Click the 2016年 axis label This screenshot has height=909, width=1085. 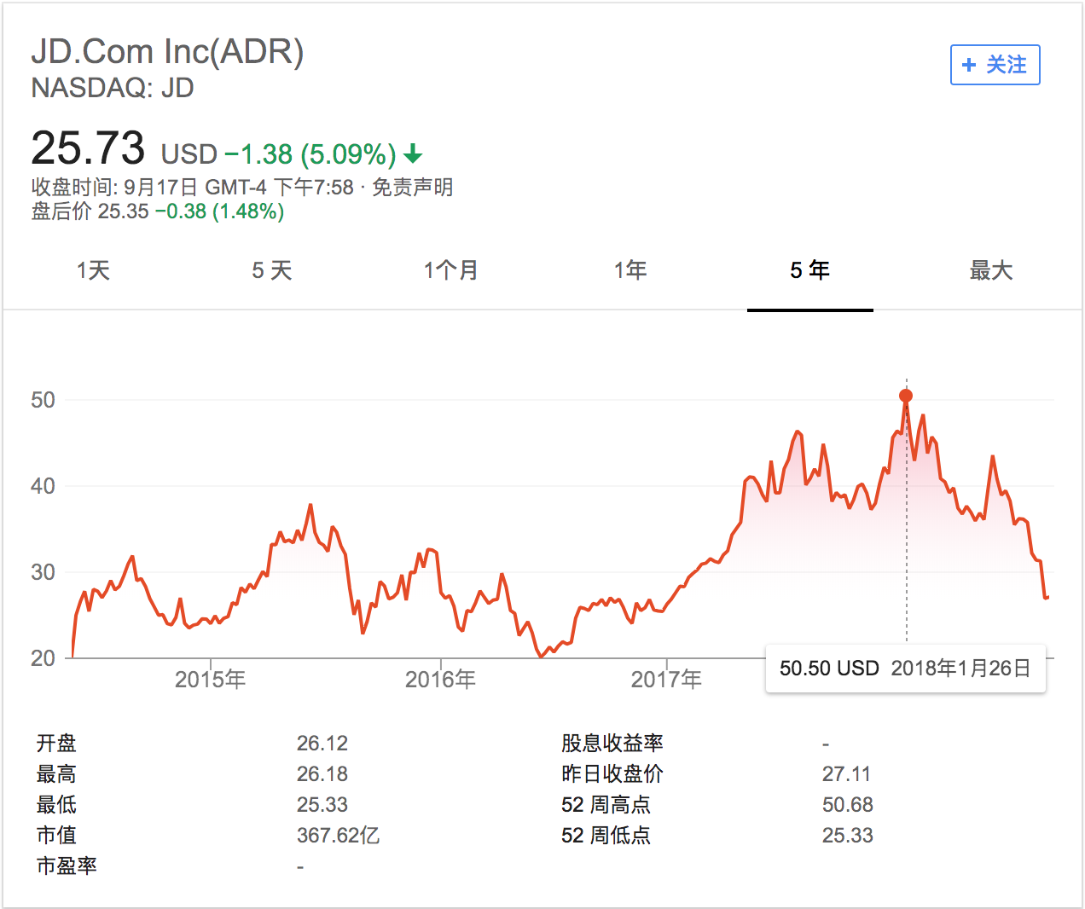[x=440, y=679]
